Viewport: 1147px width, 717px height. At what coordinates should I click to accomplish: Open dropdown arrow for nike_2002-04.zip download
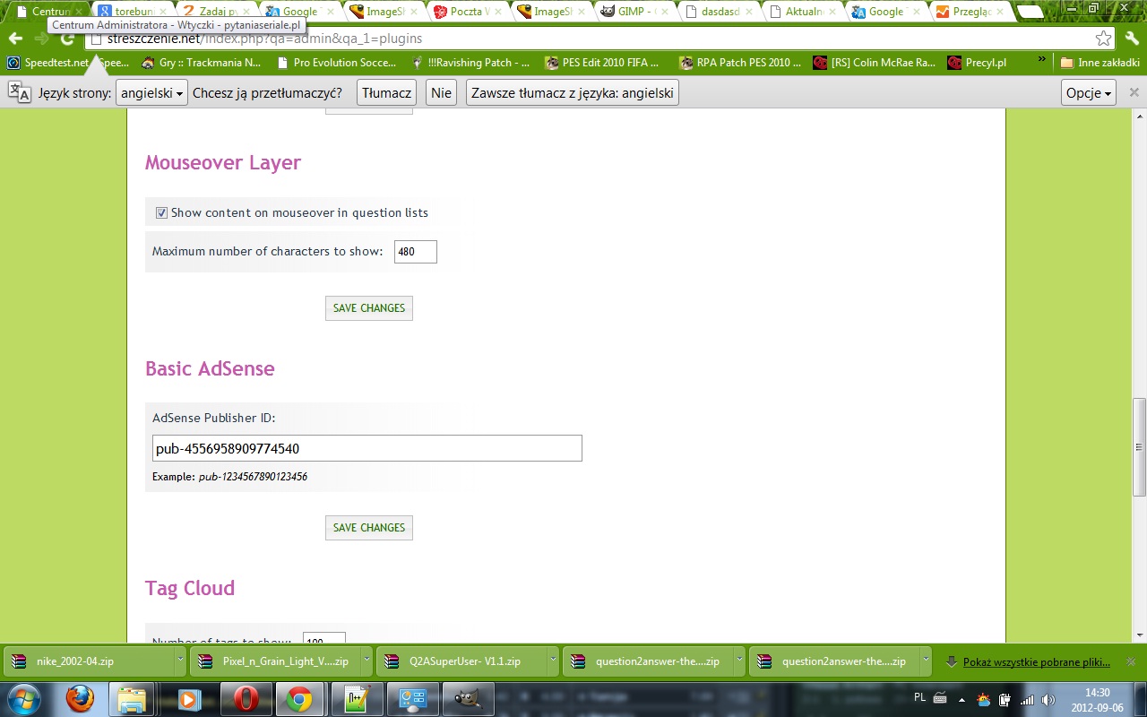click(x=181, y=661)
